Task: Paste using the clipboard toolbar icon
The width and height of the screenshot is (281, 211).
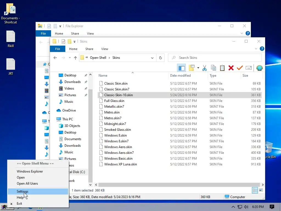Action: pos(222,68)
